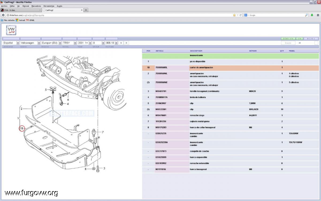The image size is (321, 201).
Task: Click article number N90481701
Action: coord(161,91)
